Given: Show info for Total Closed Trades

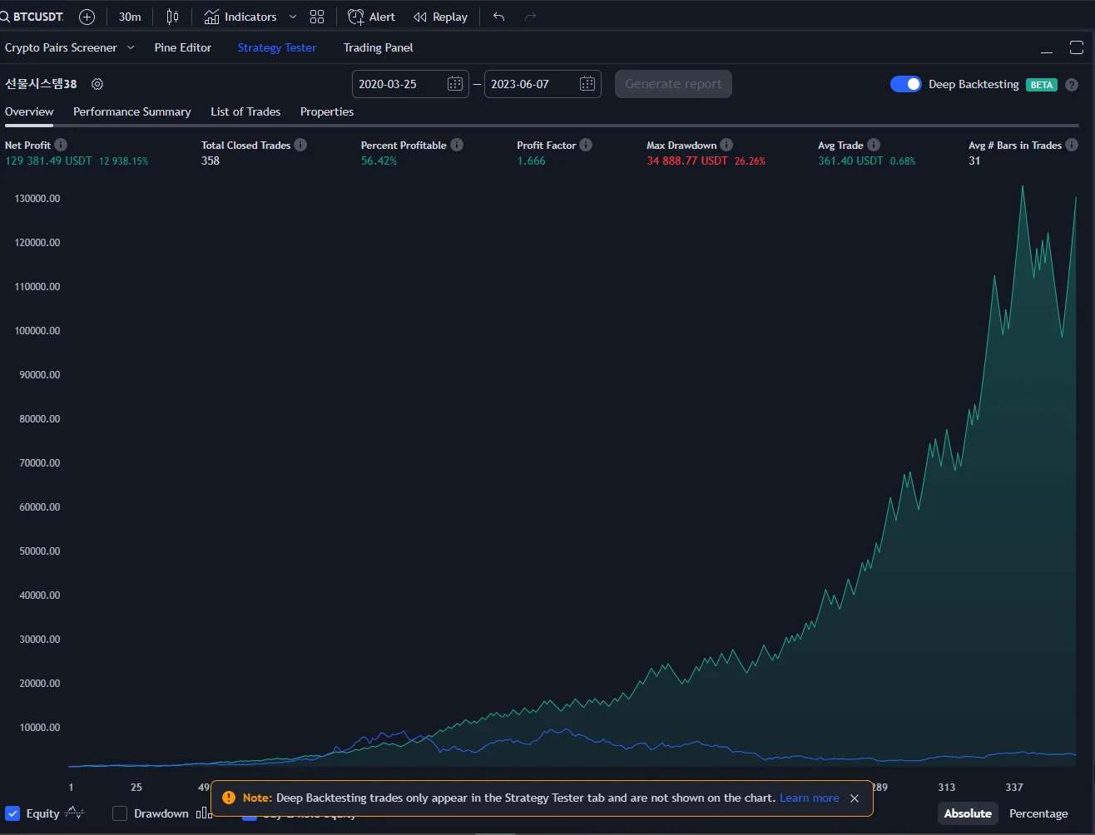Looking at the screenshot, I should tap(300, 145).
